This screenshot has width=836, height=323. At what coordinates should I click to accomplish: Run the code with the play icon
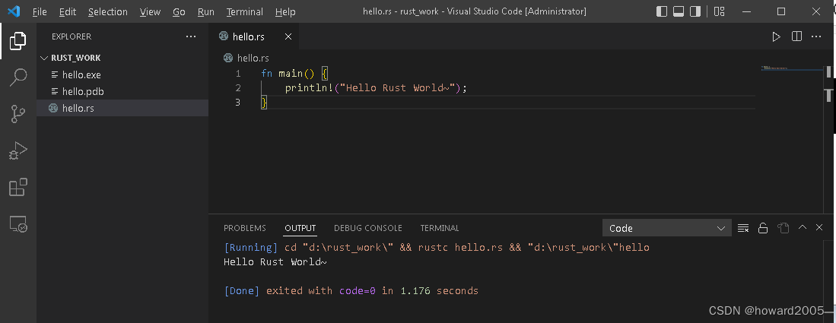(776, 36)
